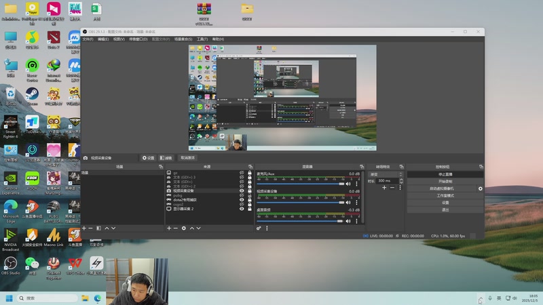Screen dimensions: 543x305
Task: Click 桌面音频 volume slider
Action: click(301, 222)
